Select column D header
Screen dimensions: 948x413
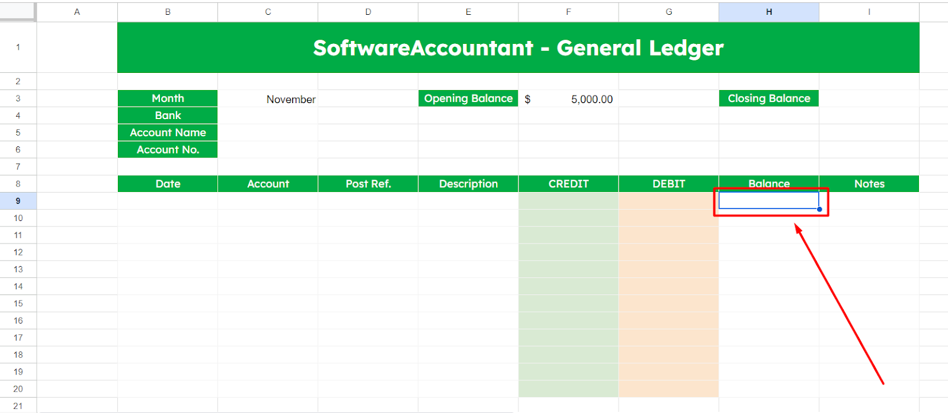368,12
